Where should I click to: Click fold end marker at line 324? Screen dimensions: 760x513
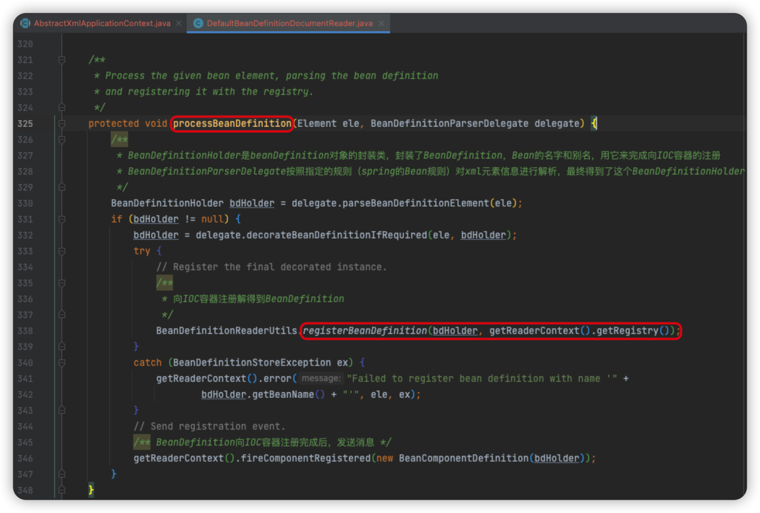coord(62,107)
